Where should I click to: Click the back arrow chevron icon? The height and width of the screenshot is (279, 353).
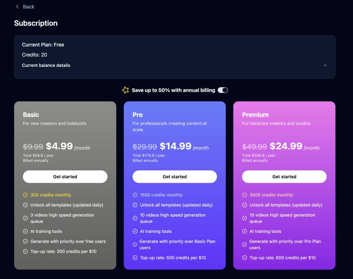point(17,6)
